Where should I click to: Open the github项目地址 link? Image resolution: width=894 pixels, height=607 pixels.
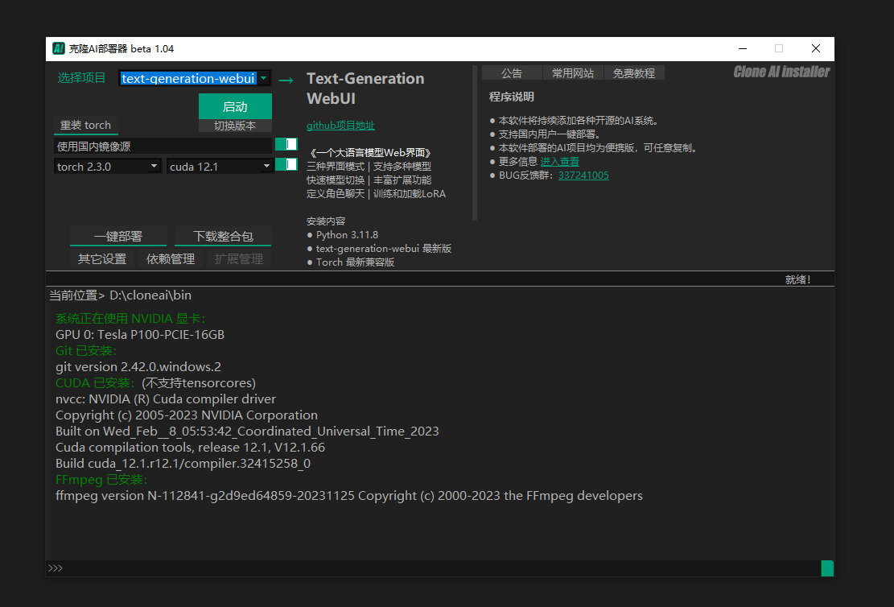(x=340, y=126)
